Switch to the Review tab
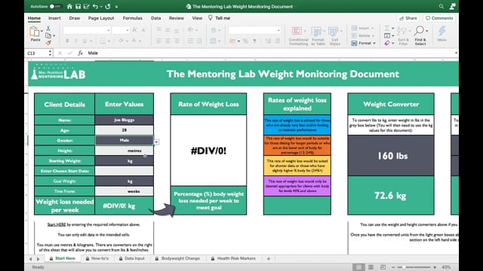The height and width of the screenshot is (271, 483). [176, 18]
